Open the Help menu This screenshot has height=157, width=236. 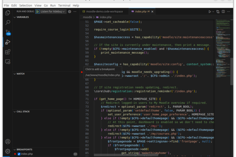tap(76, 5)
